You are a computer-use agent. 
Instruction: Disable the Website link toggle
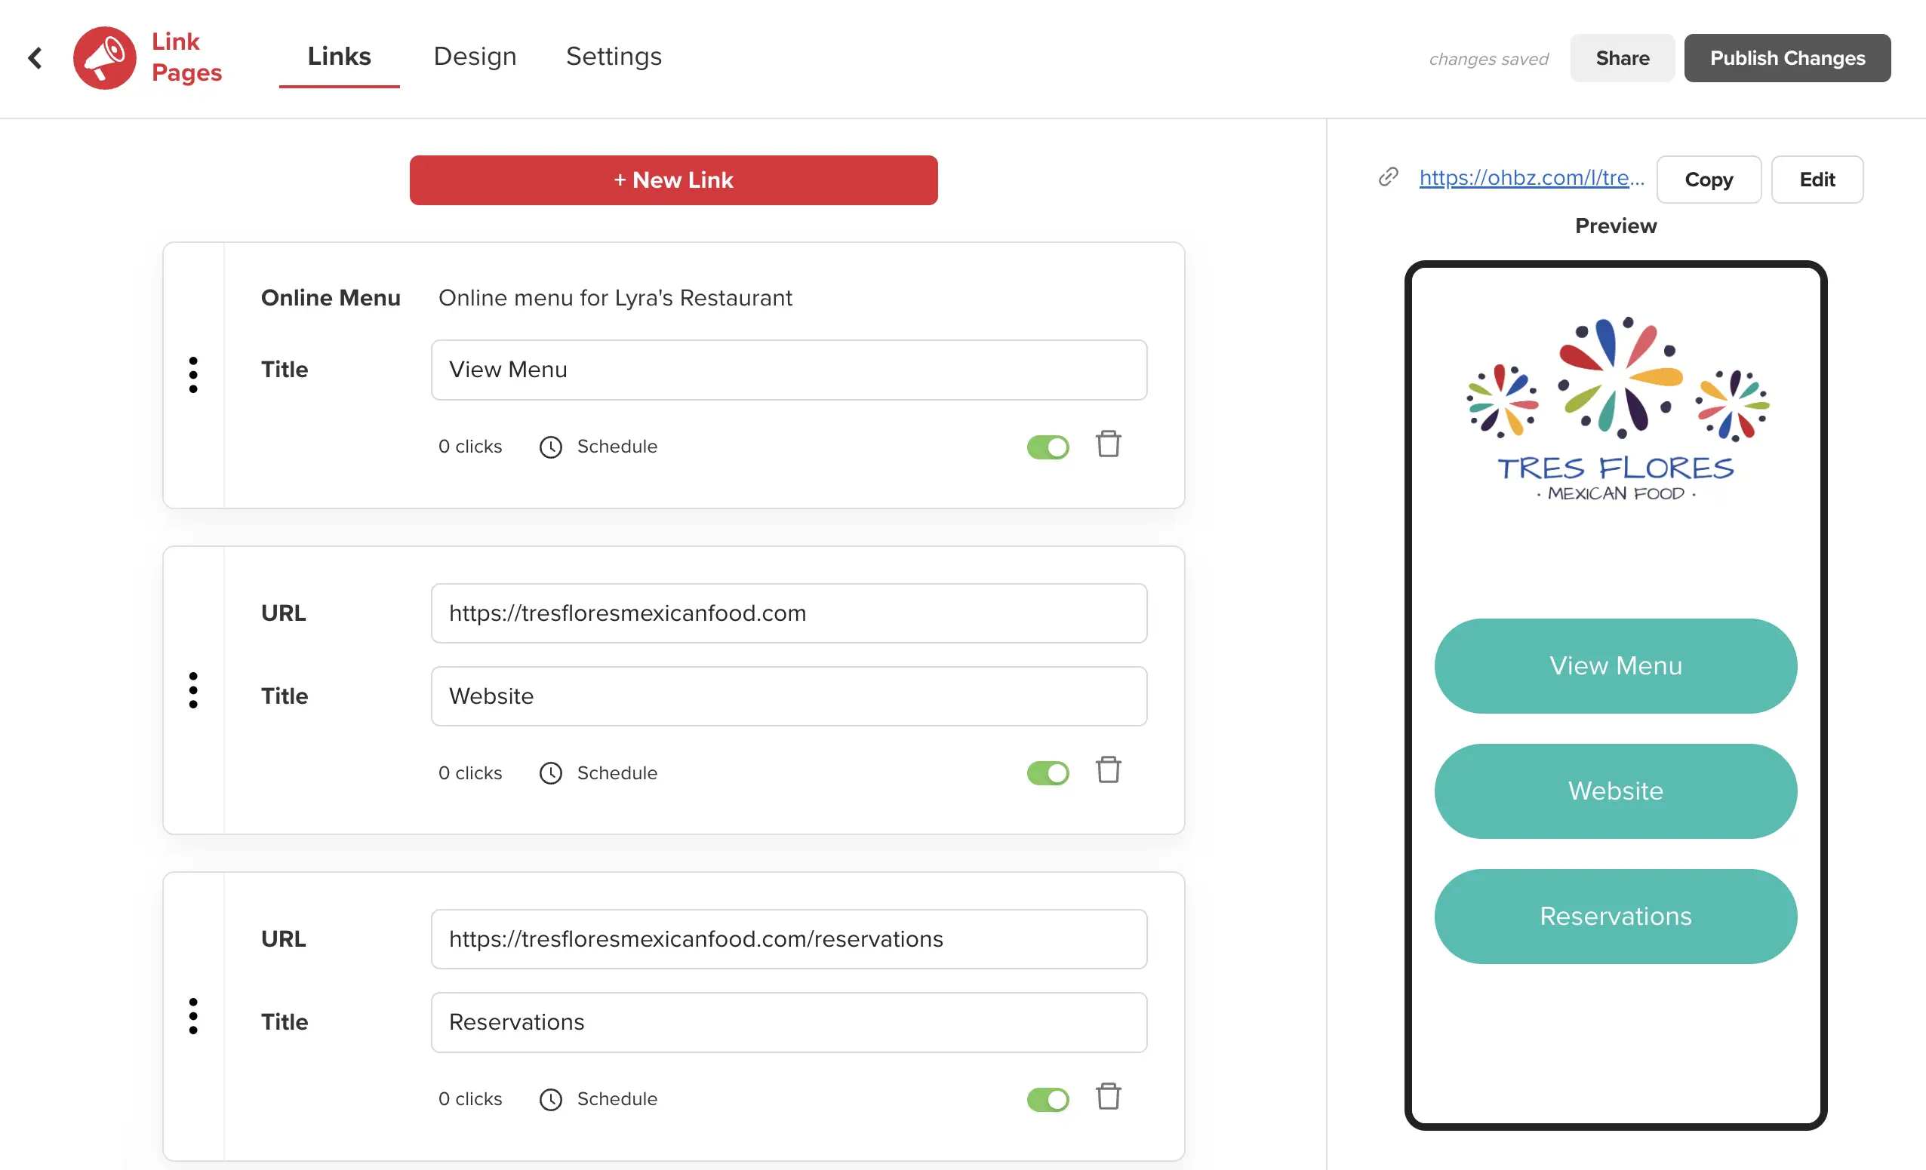pyautogui.click(x=1048, y=773)
